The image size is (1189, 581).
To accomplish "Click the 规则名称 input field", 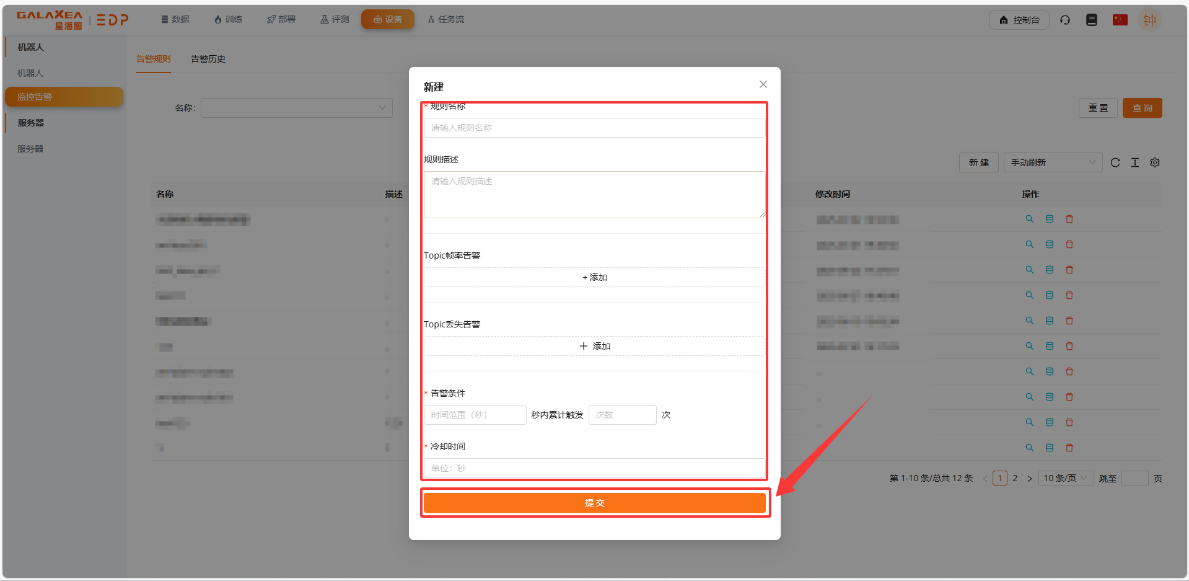I will (594, 128).
